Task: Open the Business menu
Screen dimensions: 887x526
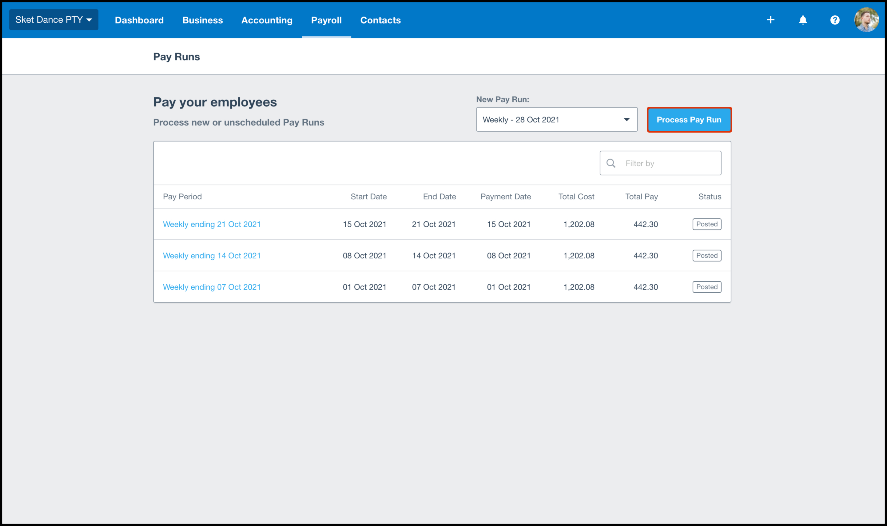Action: click(202, 20)
